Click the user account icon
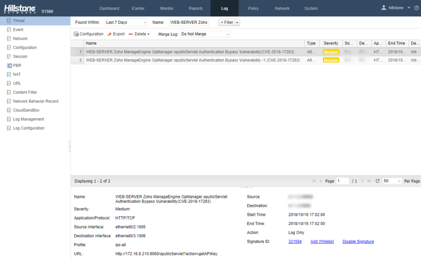The height and width of the screenshot is (262, 421). [x=384, y=8]
